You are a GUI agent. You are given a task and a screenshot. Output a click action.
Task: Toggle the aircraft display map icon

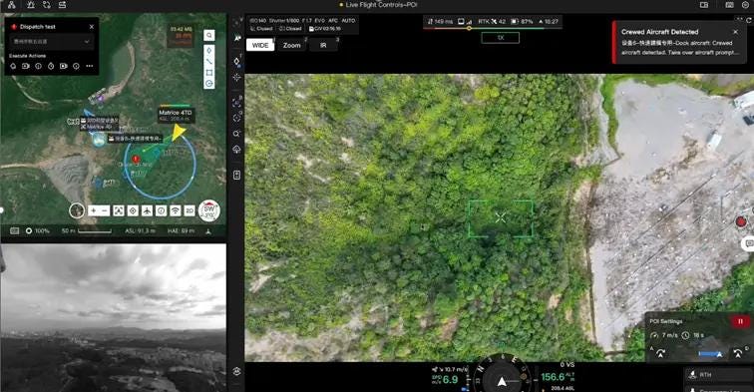(148, 210)
